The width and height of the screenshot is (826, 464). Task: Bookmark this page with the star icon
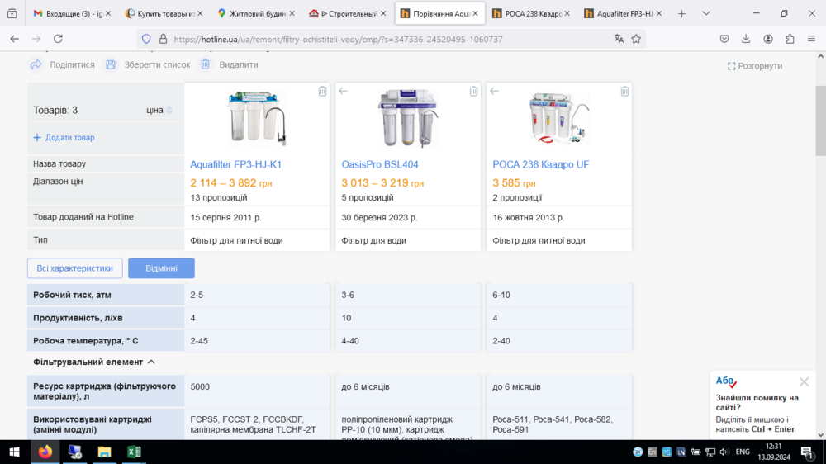636,39
